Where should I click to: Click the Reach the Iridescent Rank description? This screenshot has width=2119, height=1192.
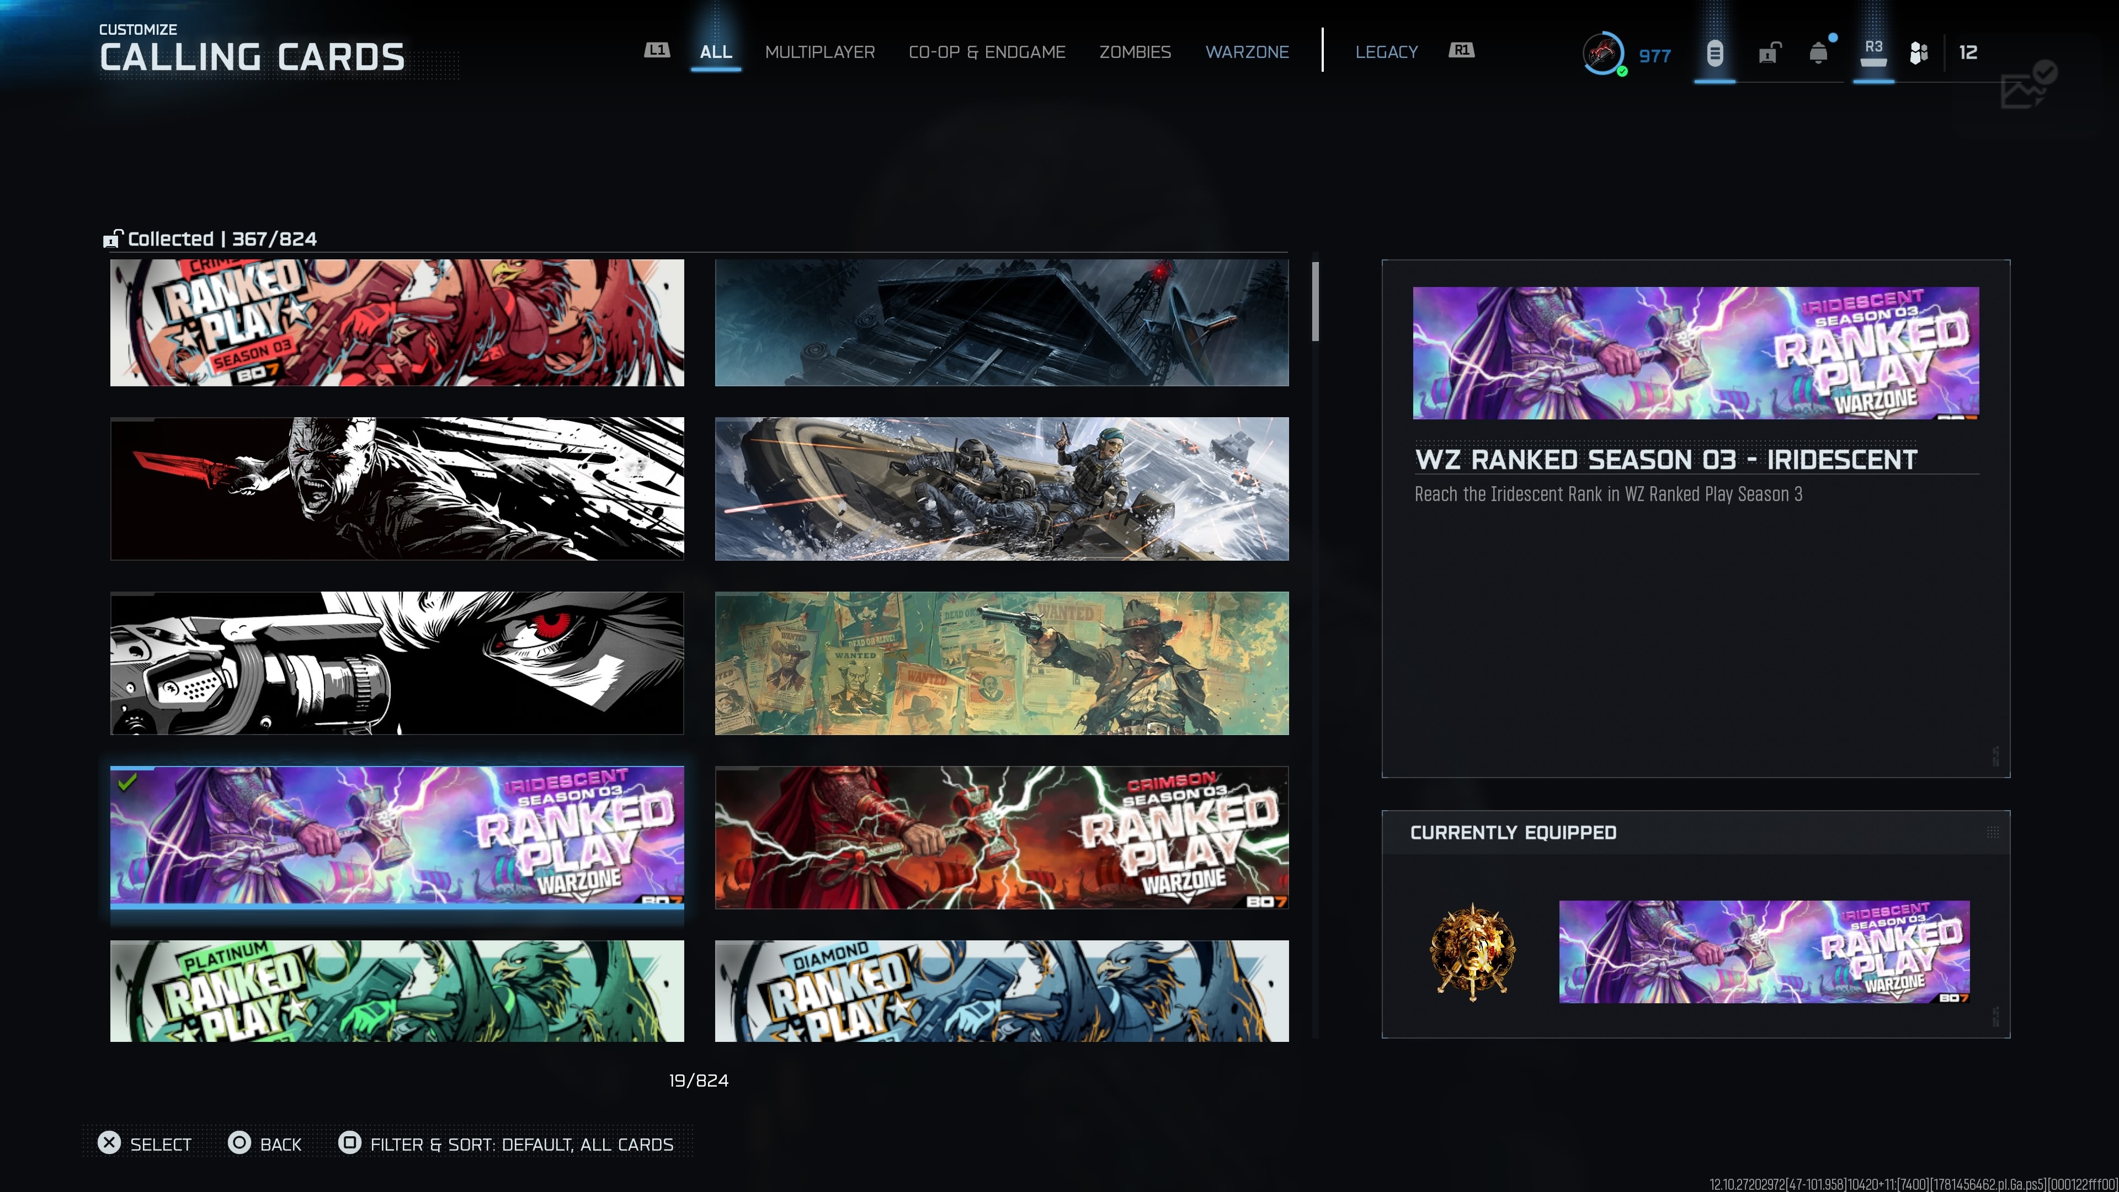tap(1608, 493)
